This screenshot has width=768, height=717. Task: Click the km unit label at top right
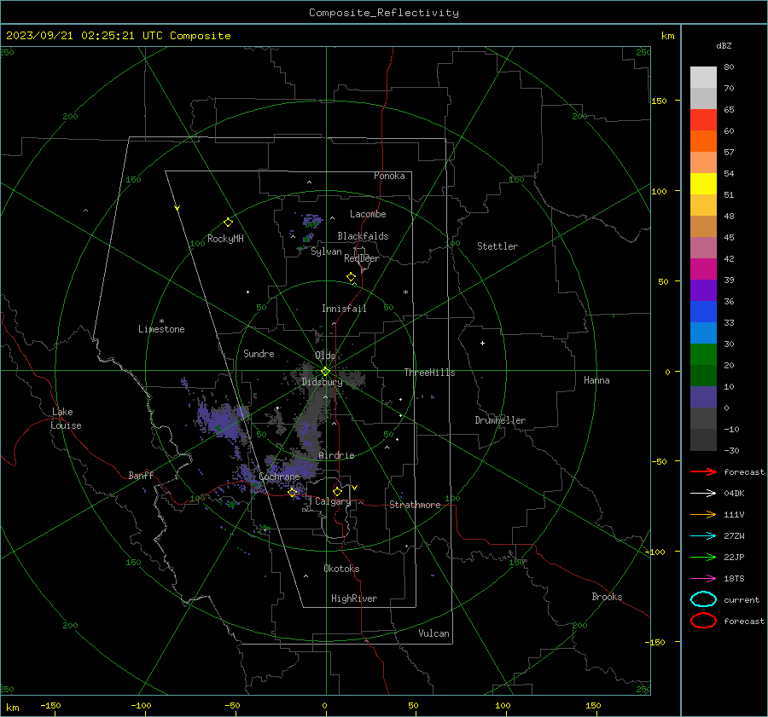pos(667,36)
